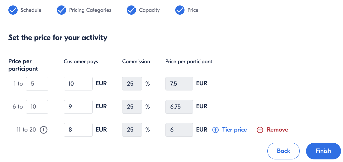
Task: Edit the Customer pays field with 8 EUR
Action: click(x=78, y=130)
